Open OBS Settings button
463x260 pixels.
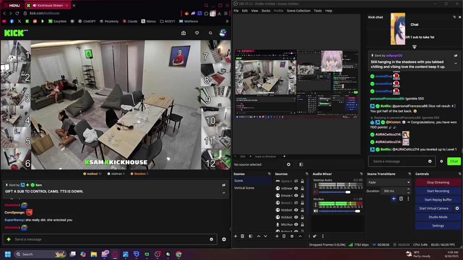tap(438, 226)
